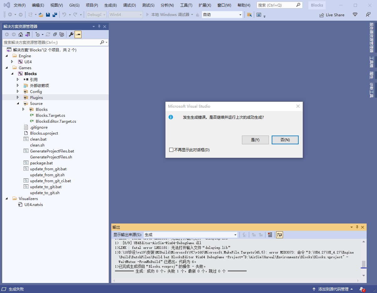377x293 pixels.
Task: Click the search box 搜索 (Ctrl+Q)
Action: click(280, 5)
